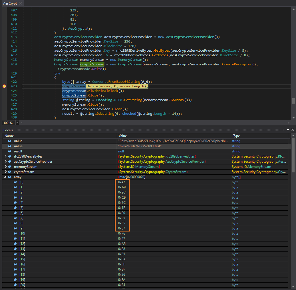Click the code editor scroll-down arrow

(x=293, y=118)
